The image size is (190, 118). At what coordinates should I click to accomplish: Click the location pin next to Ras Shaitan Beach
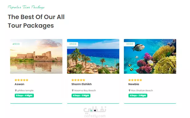(x=129, y=90)
